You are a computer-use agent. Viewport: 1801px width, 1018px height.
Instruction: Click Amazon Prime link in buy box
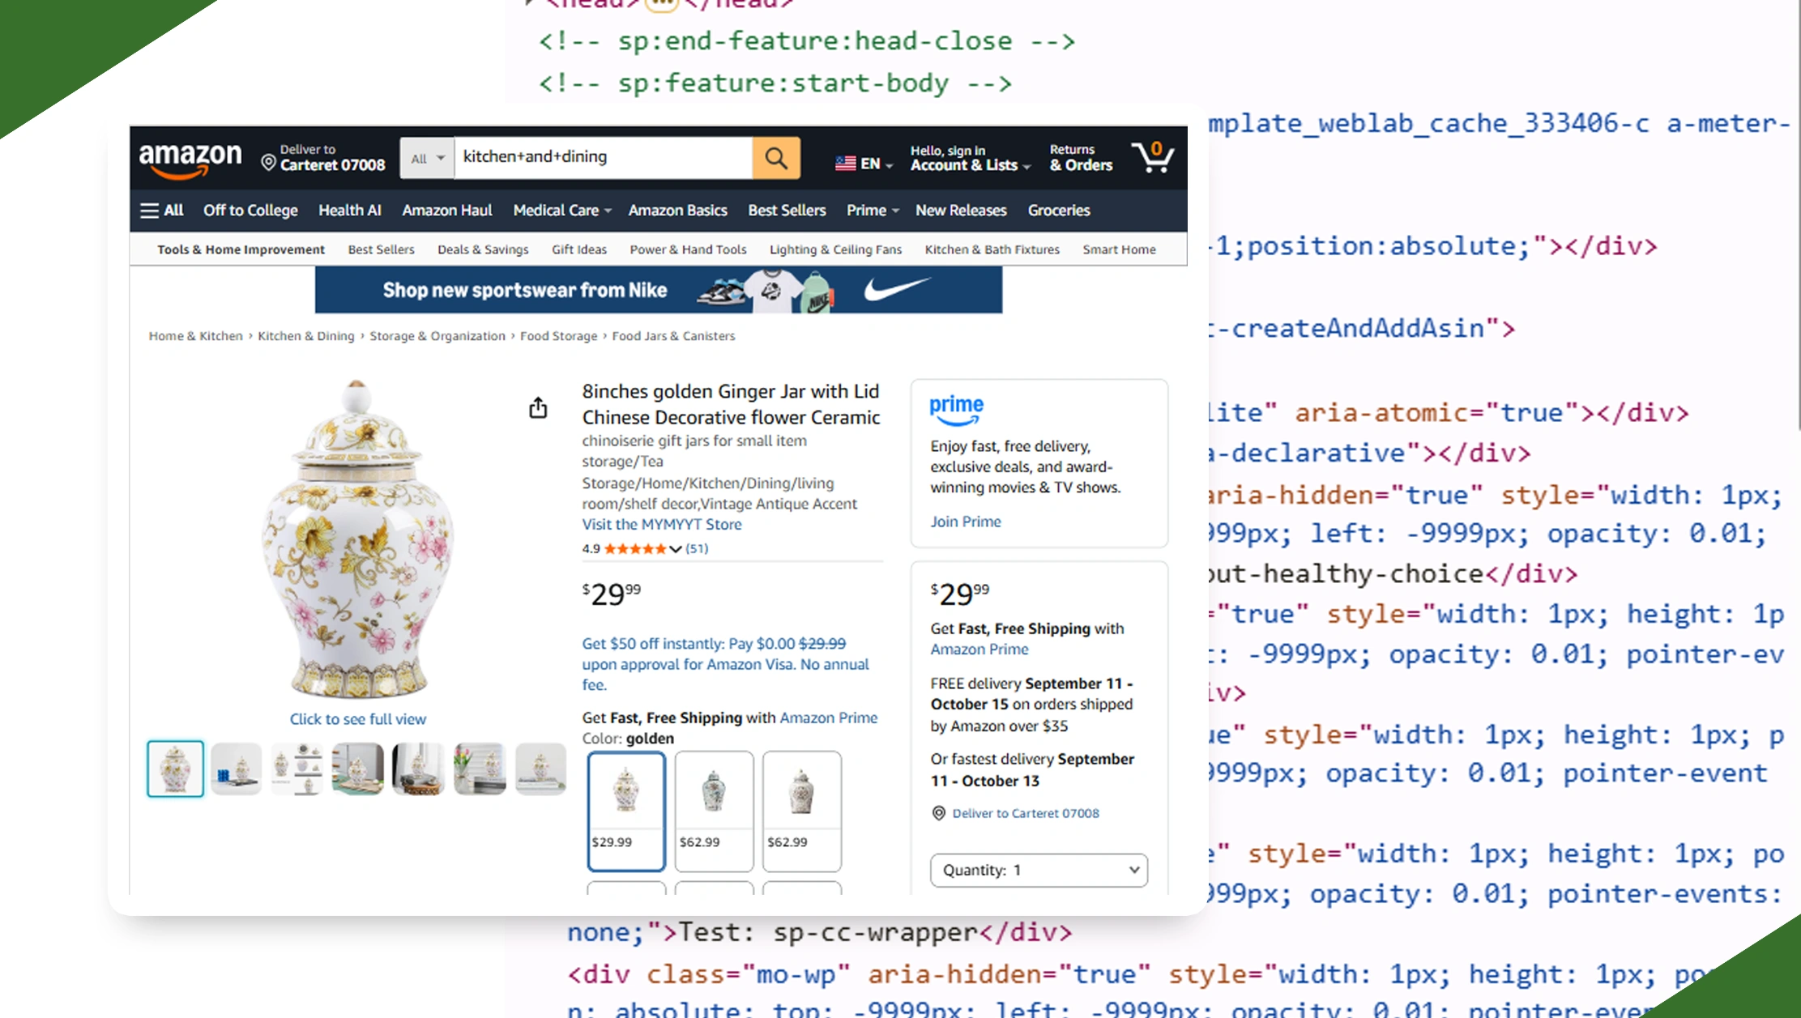[x=979, y=650]
